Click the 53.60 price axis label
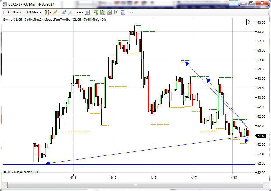271x191 pixels. click(x=261, y=41)
